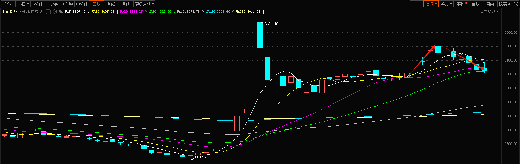Screen dimensions: 520x164
Task: Click the (日线,前复权) period label
Action: point(32,12)
